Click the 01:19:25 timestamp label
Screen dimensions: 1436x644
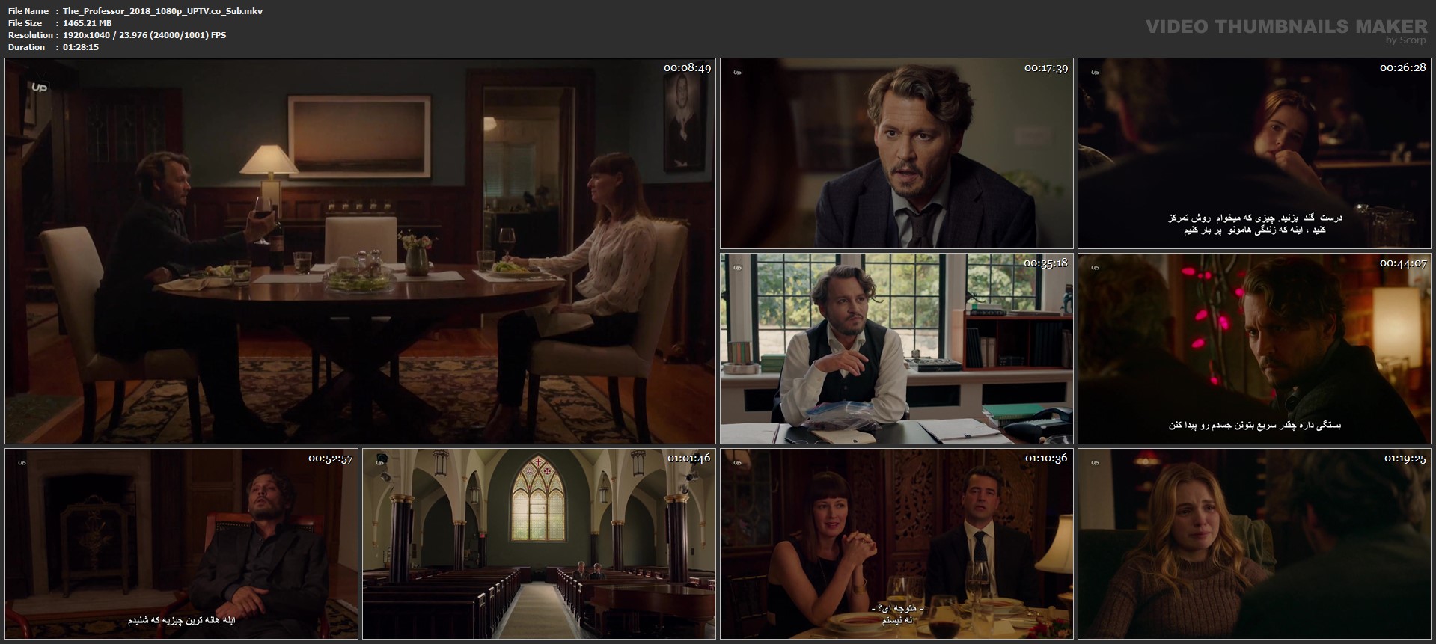pyautogui.click(x=1404, y=459)
